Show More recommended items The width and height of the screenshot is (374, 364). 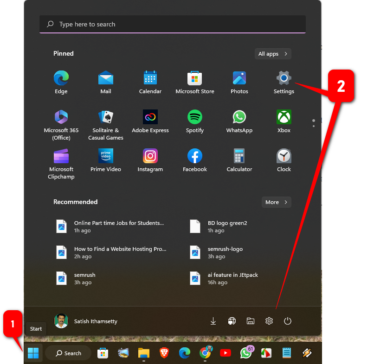point(276,202)
